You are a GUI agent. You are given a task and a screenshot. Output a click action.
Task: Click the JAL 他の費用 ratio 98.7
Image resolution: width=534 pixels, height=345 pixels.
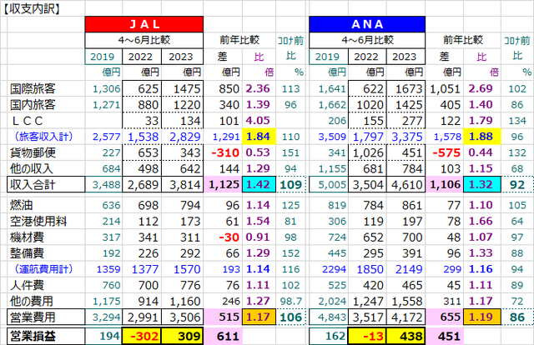coord(291,301)
